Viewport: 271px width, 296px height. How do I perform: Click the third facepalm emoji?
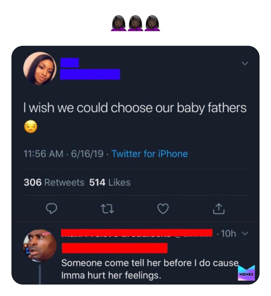tap(152, 23)
